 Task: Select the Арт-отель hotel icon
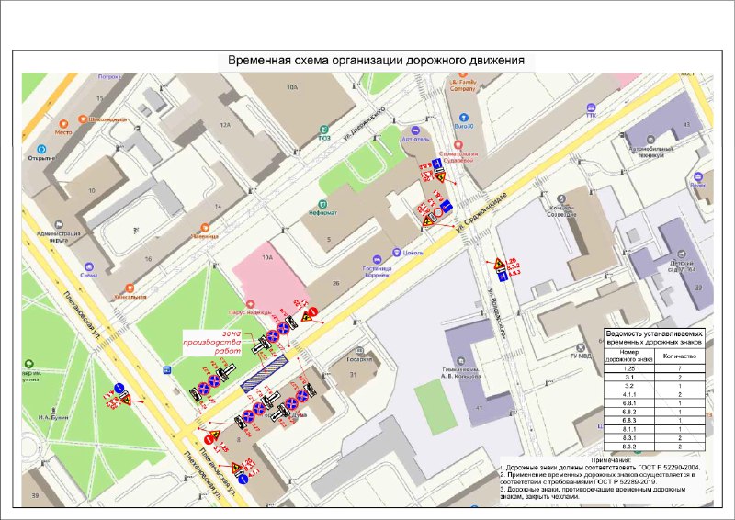(x=415, y=130)
